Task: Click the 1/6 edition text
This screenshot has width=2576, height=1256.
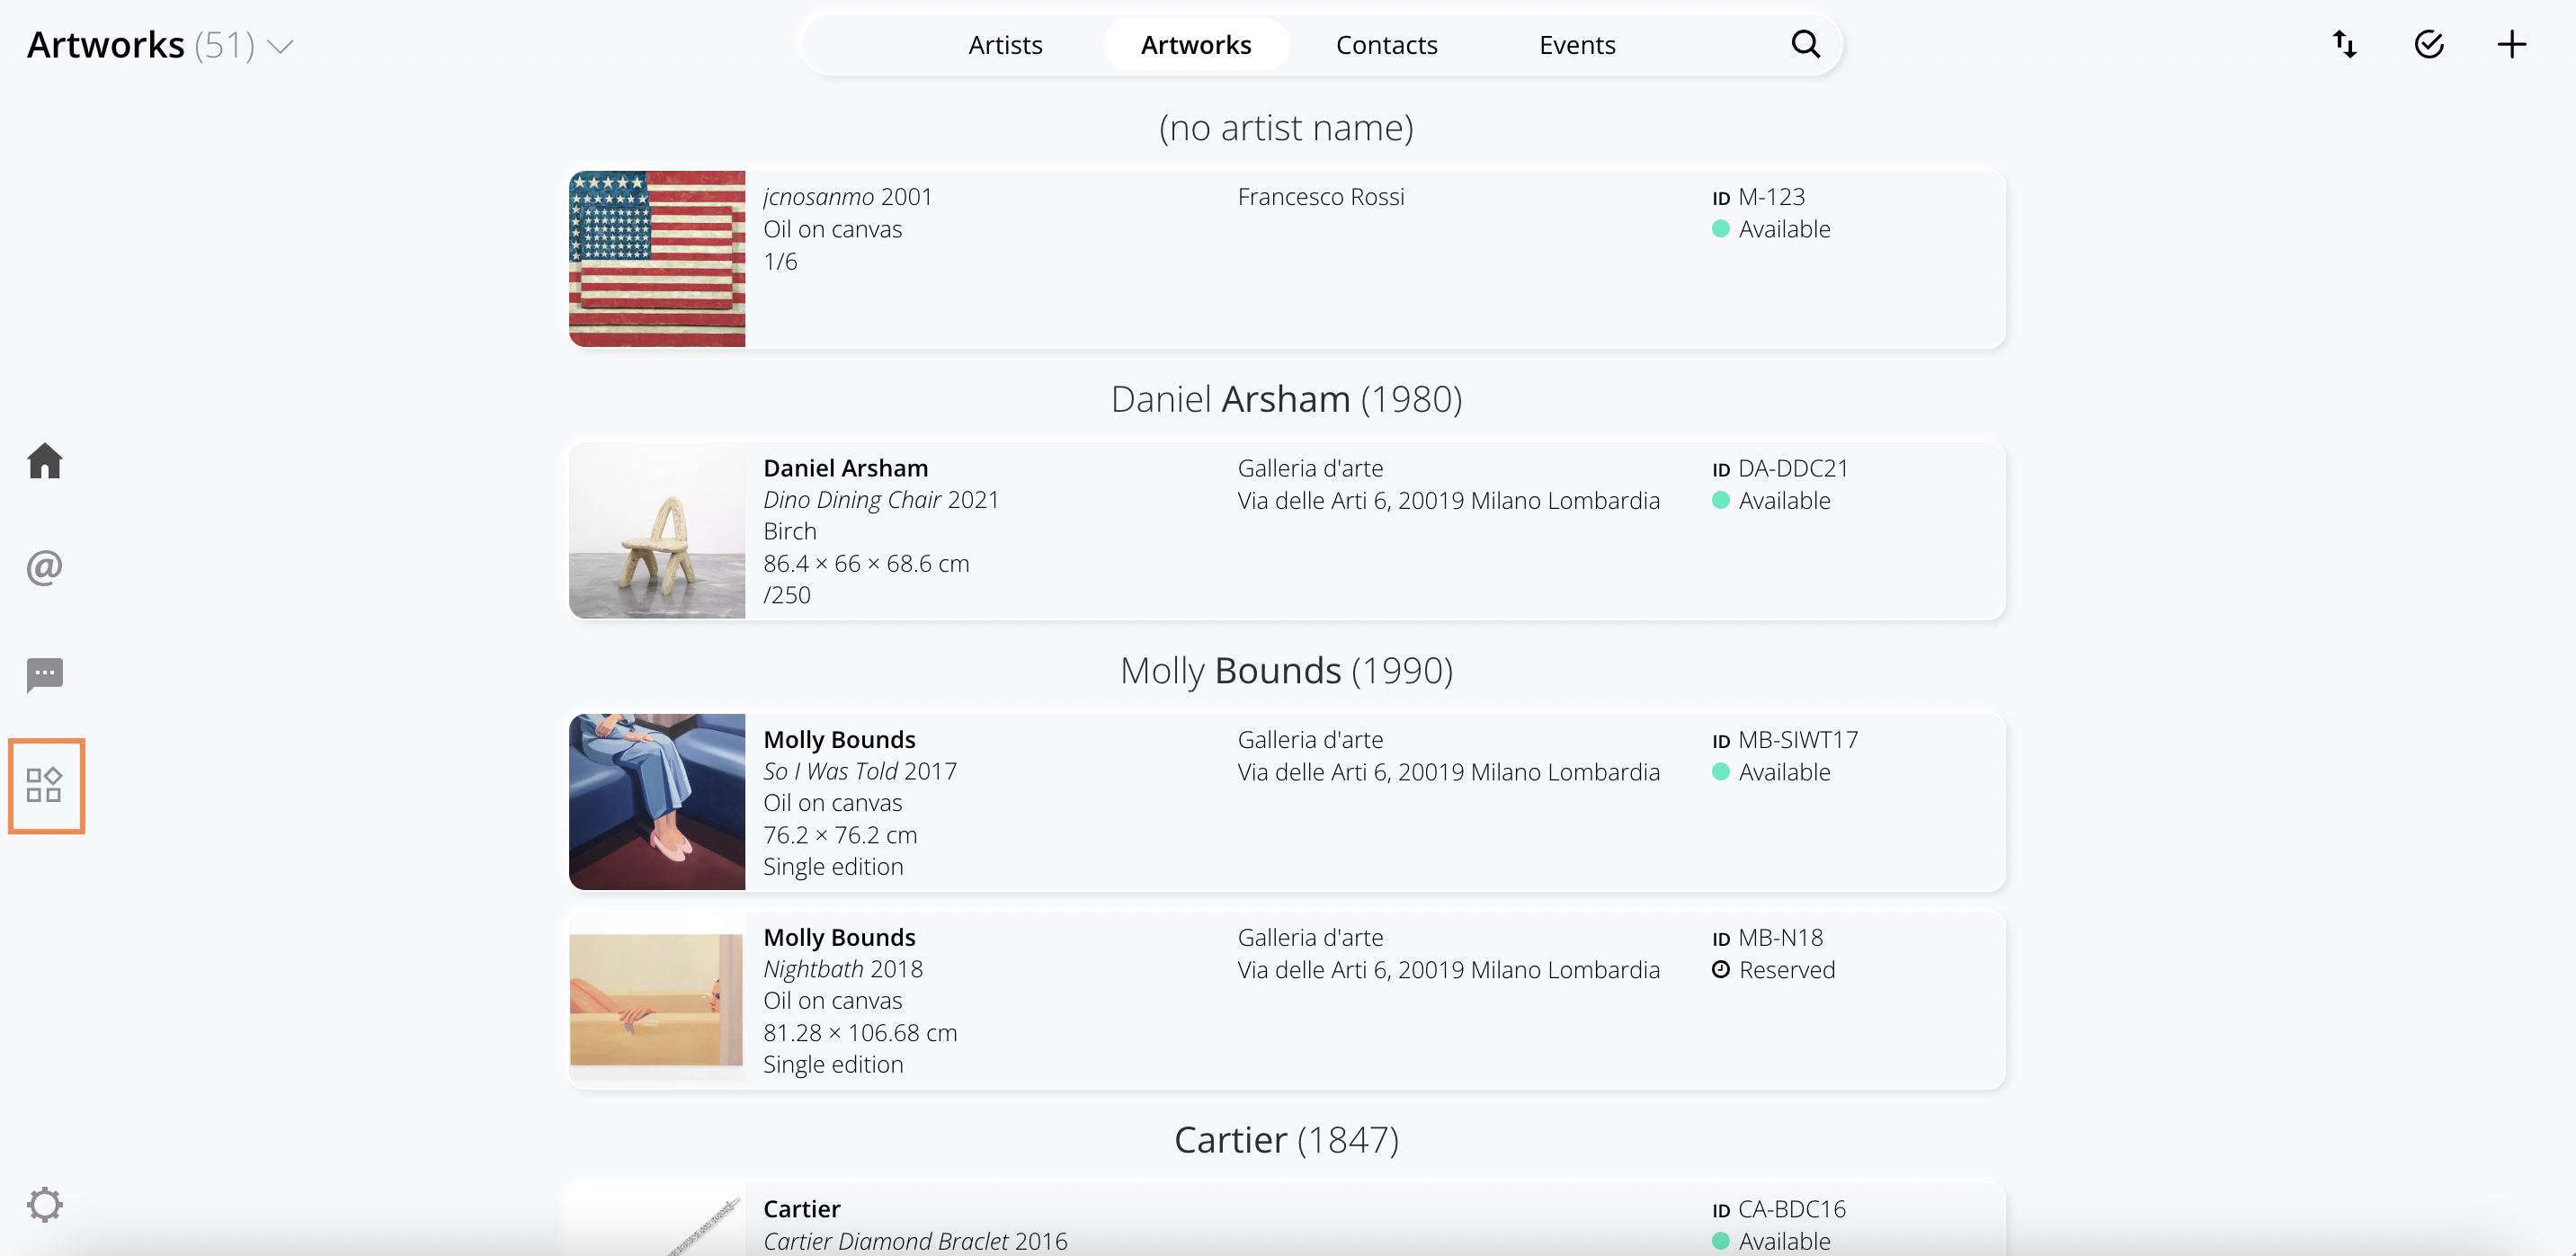Action: point(780,262)
